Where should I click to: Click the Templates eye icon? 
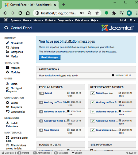7,107
